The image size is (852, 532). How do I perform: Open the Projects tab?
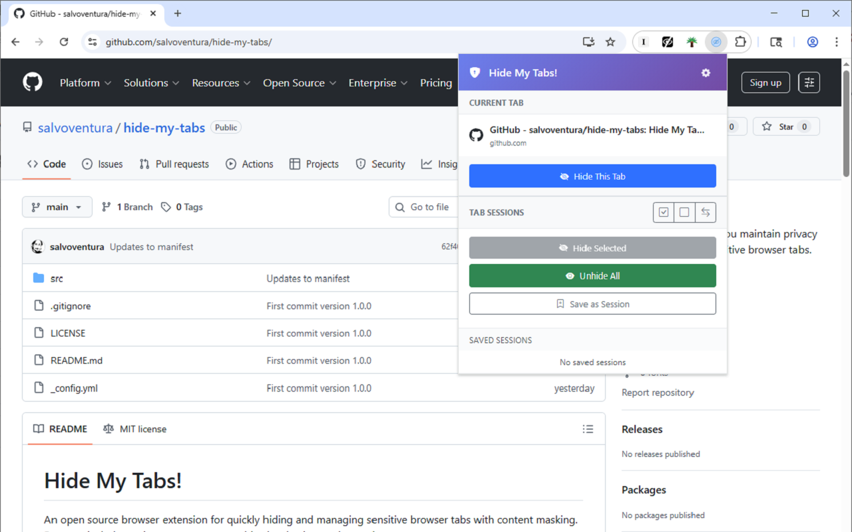314,164
